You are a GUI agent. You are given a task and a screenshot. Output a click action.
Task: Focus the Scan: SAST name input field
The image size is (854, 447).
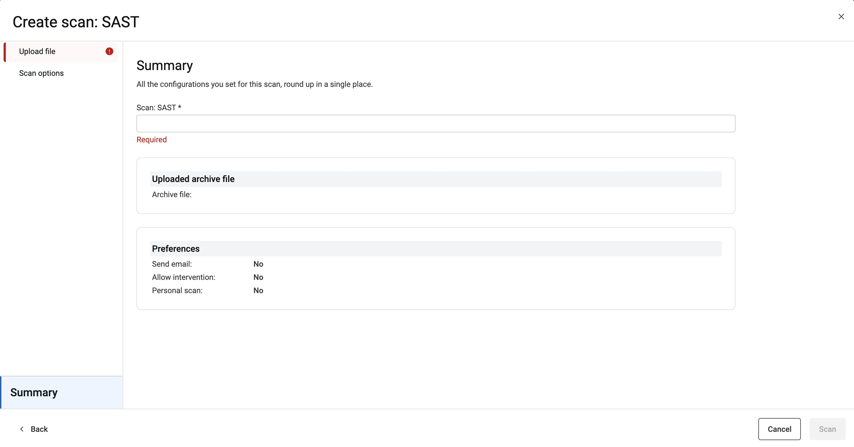coord(436,124)
